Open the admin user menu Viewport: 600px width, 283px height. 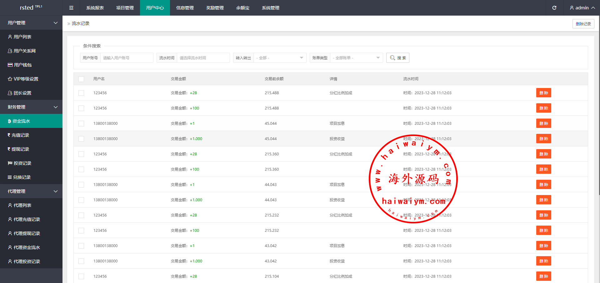tap(582, 8)
